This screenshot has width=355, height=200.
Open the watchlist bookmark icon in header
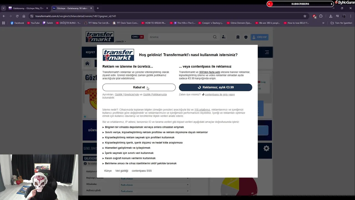point(238,37)
